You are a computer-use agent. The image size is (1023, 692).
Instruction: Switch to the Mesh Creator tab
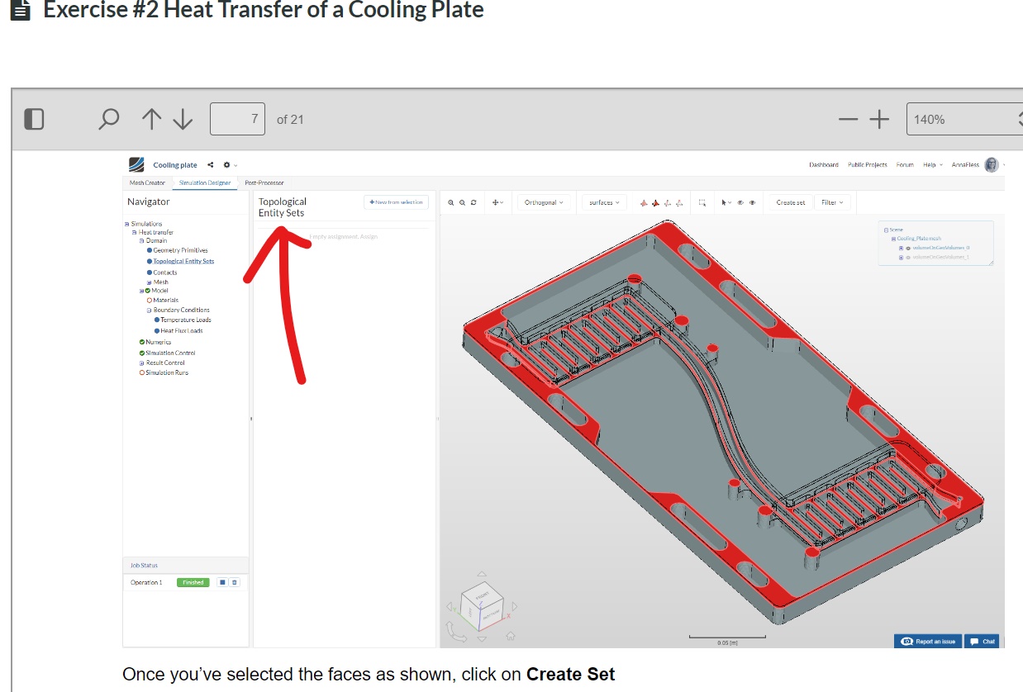[147, 182]
